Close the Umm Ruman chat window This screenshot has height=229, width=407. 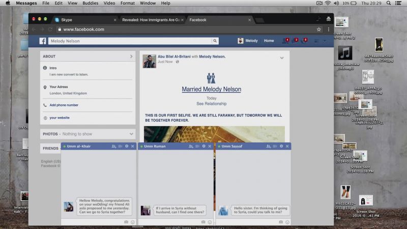pyautogui.click(x=210, y=146)
